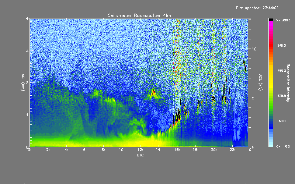Click the 'Ceilometer Backscatter 4km' plot title
295x184 pixels.
(140, 15)
